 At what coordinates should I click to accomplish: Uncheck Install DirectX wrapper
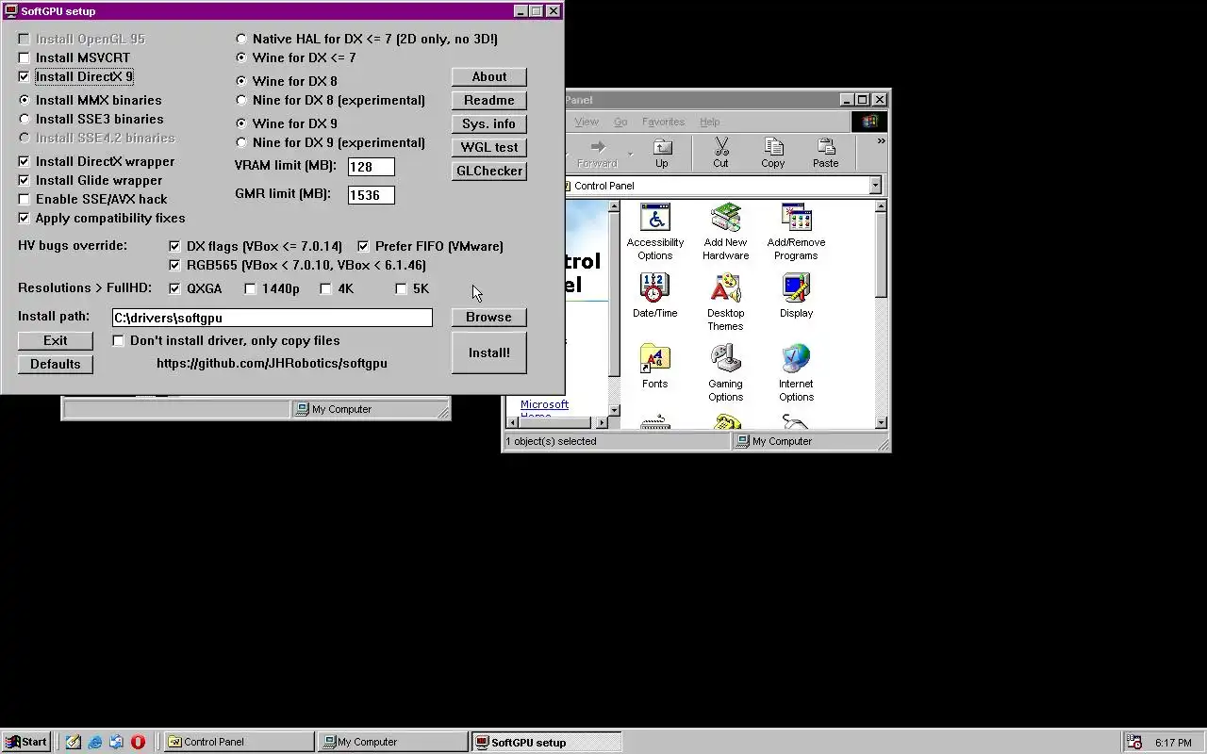click(25, 161)
